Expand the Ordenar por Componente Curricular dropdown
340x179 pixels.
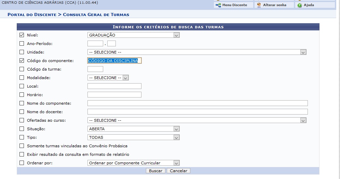pyautogui.click(x=133, y=163)
